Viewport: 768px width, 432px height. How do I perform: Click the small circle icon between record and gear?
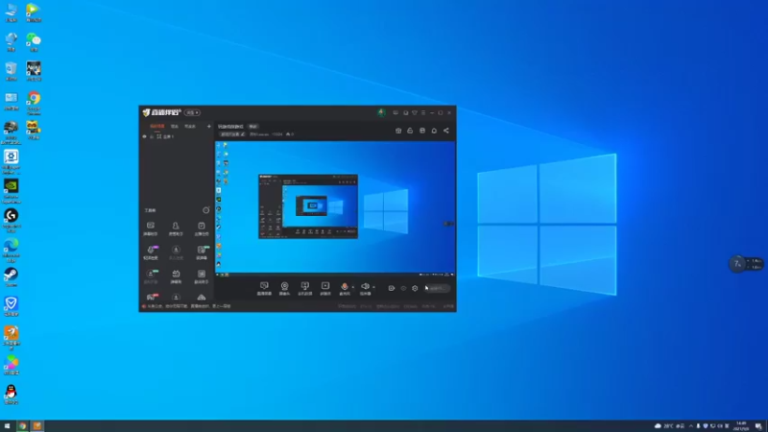[403, 289]
